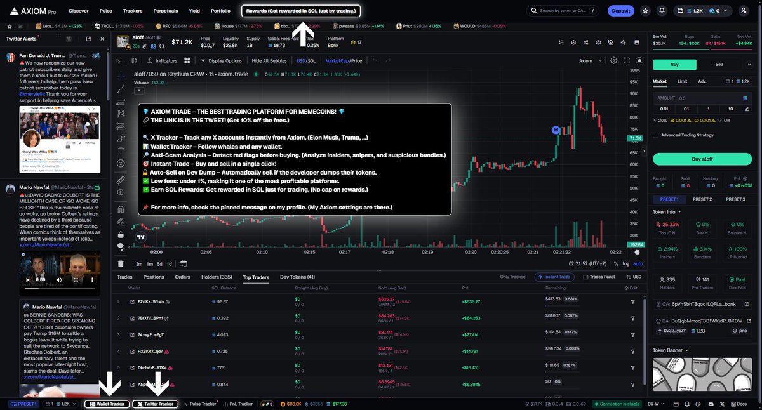
Task: Open the user profile icon
Action: (744, 11)
